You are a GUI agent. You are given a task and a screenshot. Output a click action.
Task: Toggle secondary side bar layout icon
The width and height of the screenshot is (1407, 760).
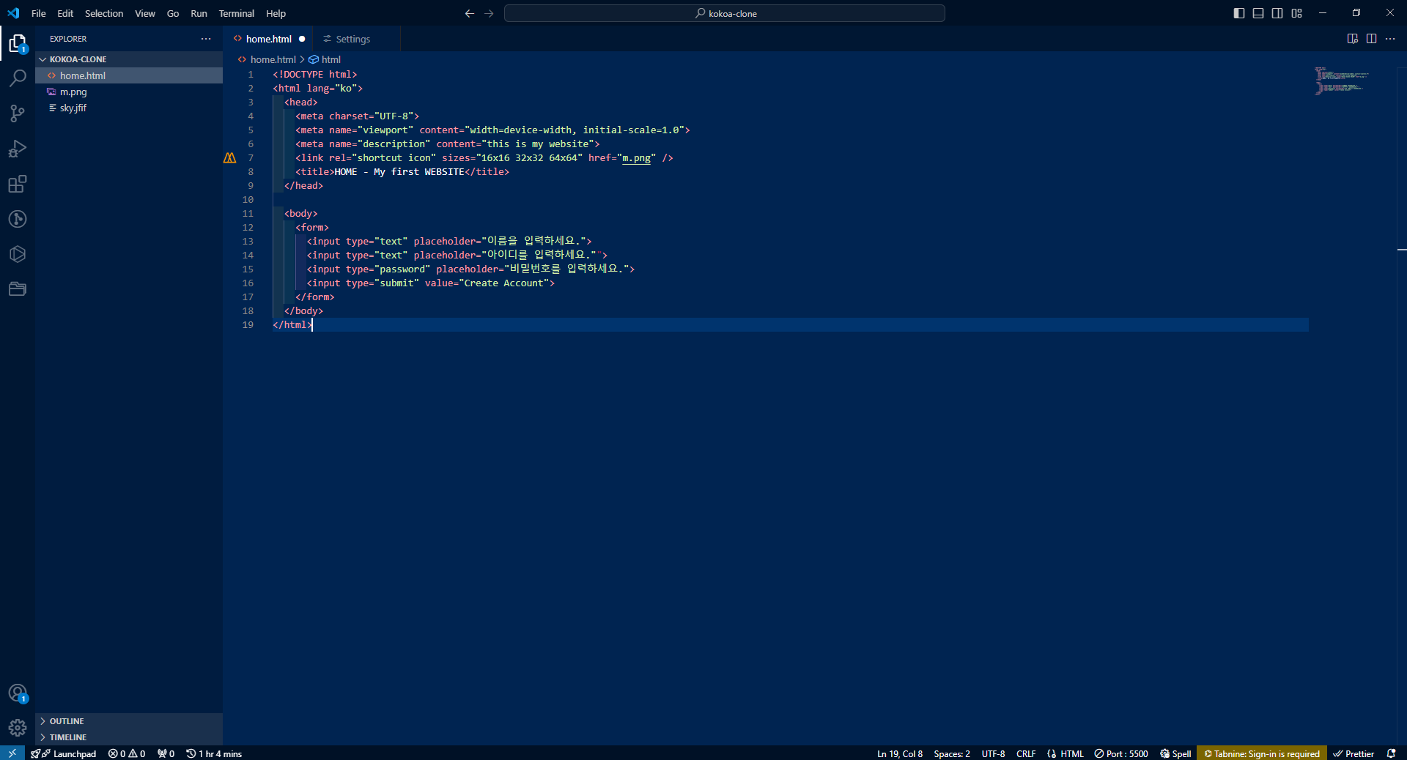pos(1277,13)
